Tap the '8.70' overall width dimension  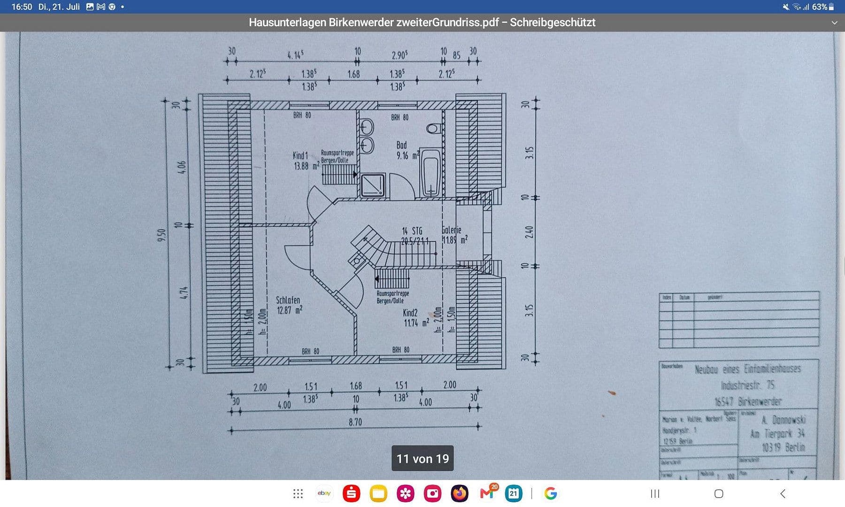355,422
